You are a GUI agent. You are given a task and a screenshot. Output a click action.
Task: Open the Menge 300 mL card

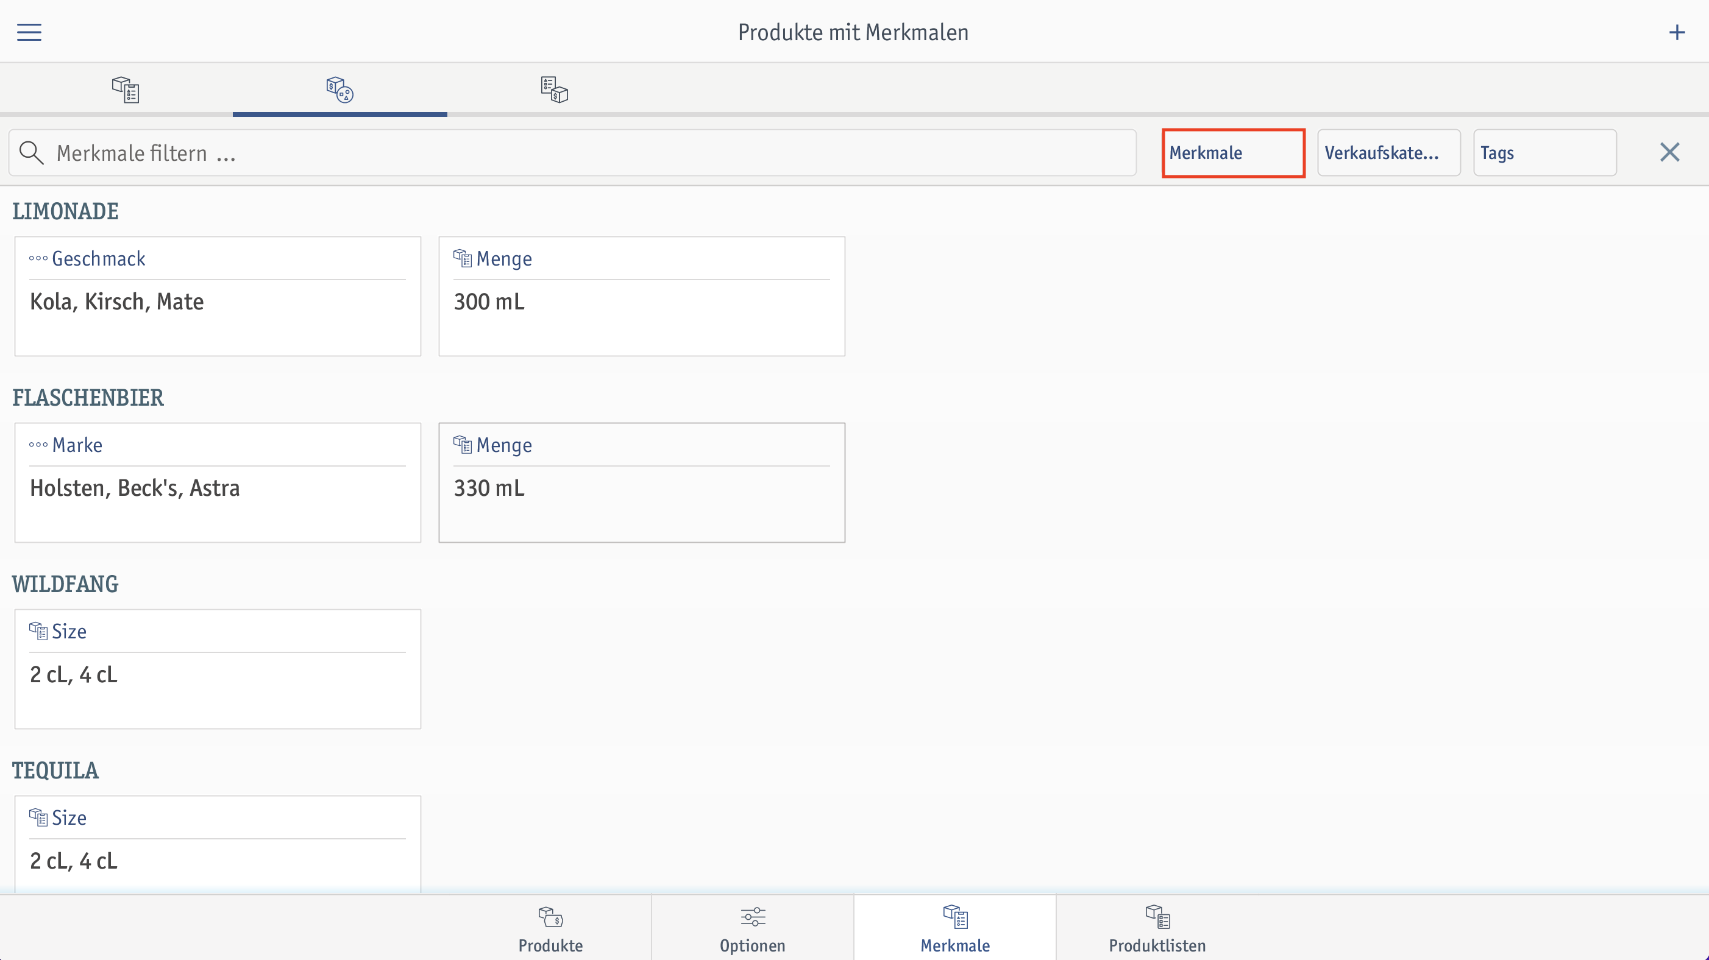coord(642,295)
